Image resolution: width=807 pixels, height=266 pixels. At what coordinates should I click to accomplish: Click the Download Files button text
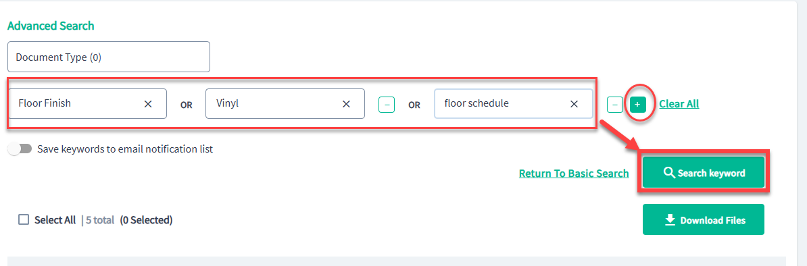(x=713, y=220)
